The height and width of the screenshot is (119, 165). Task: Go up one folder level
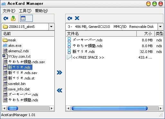point(13,18)
